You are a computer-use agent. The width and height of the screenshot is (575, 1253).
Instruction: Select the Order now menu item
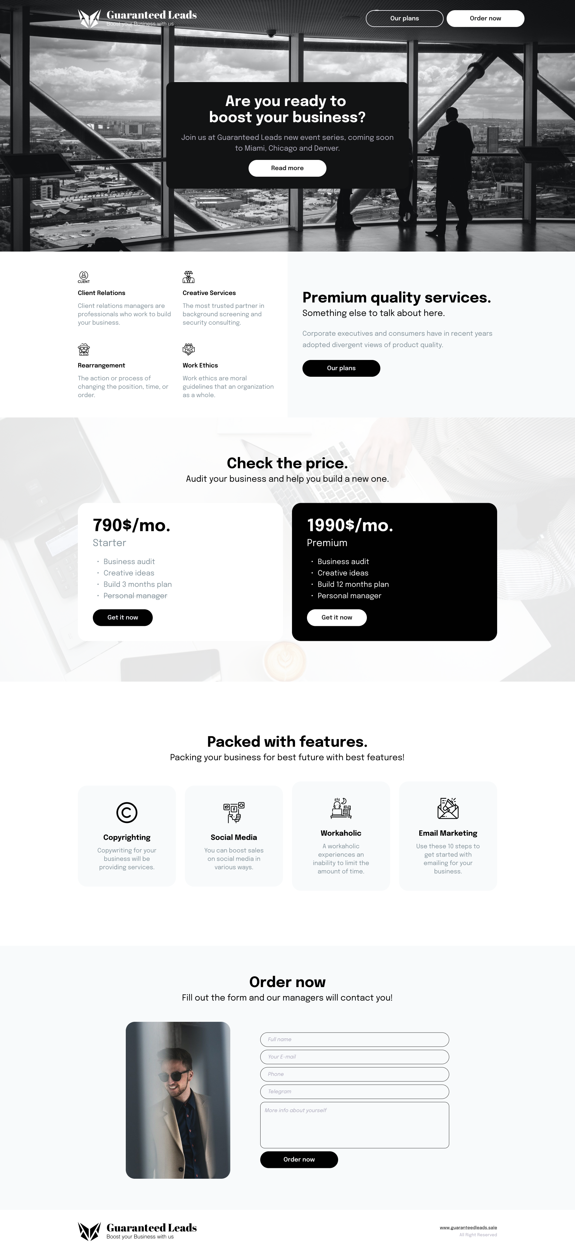485,18
